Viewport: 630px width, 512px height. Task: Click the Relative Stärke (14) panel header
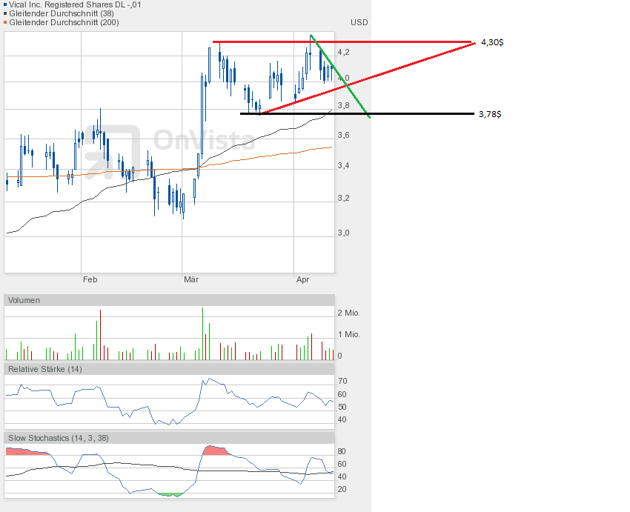click(x=44, y=368)
